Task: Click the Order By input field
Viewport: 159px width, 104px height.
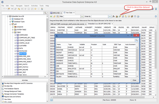Action: pos(100,17)
